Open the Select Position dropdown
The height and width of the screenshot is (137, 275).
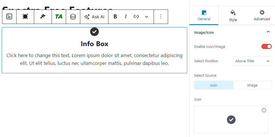coord(252,61)
